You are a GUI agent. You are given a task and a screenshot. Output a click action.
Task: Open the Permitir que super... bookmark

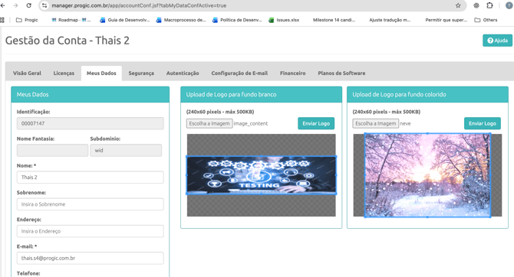[x=446, y=20]
